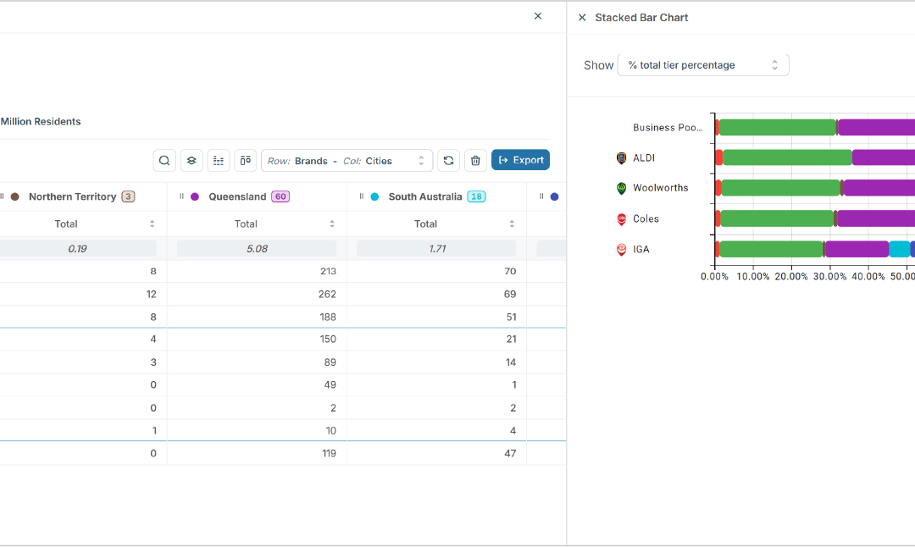Screen dimensions: 915x547
Task: Open the stacked layers icon button
Action: [191, 160]
